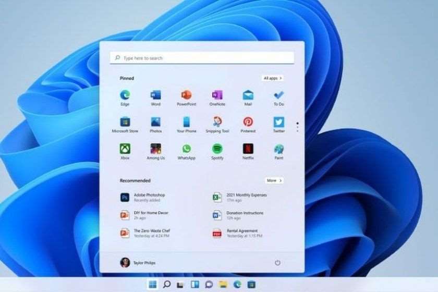
Task: Click the power button icon
Action: [x=277, y=263]
